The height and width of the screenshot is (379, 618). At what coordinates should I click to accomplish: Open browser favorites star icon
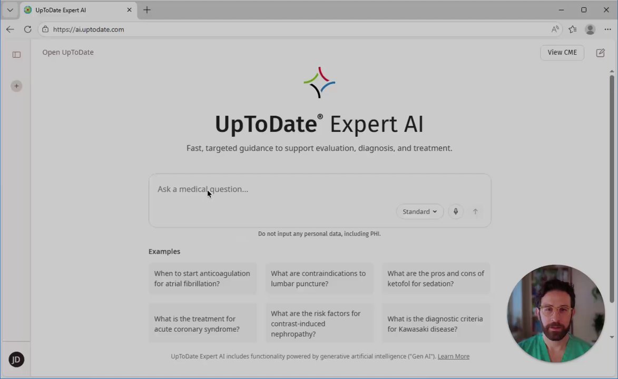[x=573, y=29]
